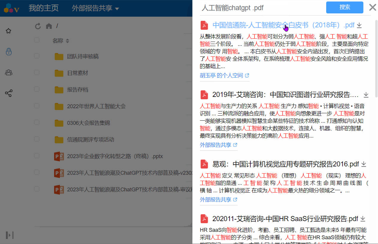This screenshot has width=378, height=244.
Task: Click folder icon of 报告存档
Action: tap(59, 90)
